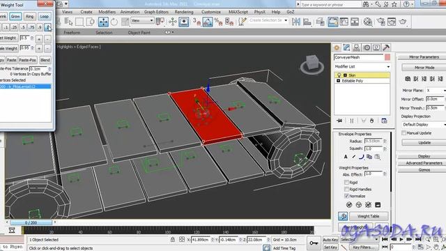This screenshot has height=251, width=446.
Task: Click Select and Manipulate icon
Action: pos(172,22)
